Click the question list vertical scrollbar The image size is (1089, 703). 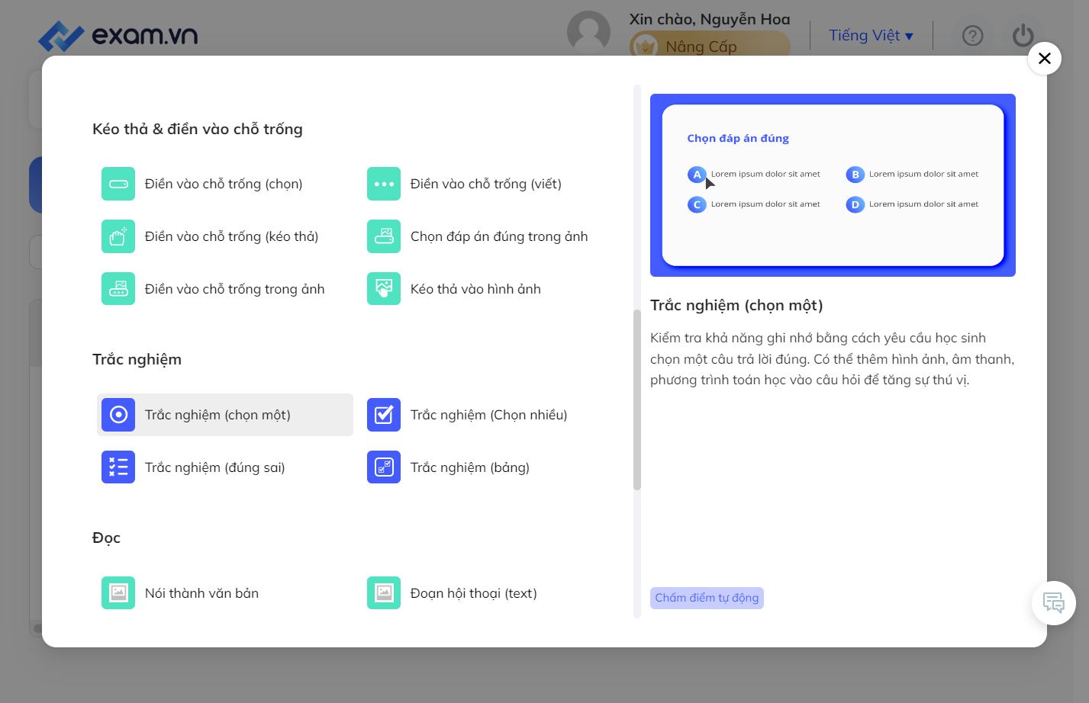tap(637, 400)
